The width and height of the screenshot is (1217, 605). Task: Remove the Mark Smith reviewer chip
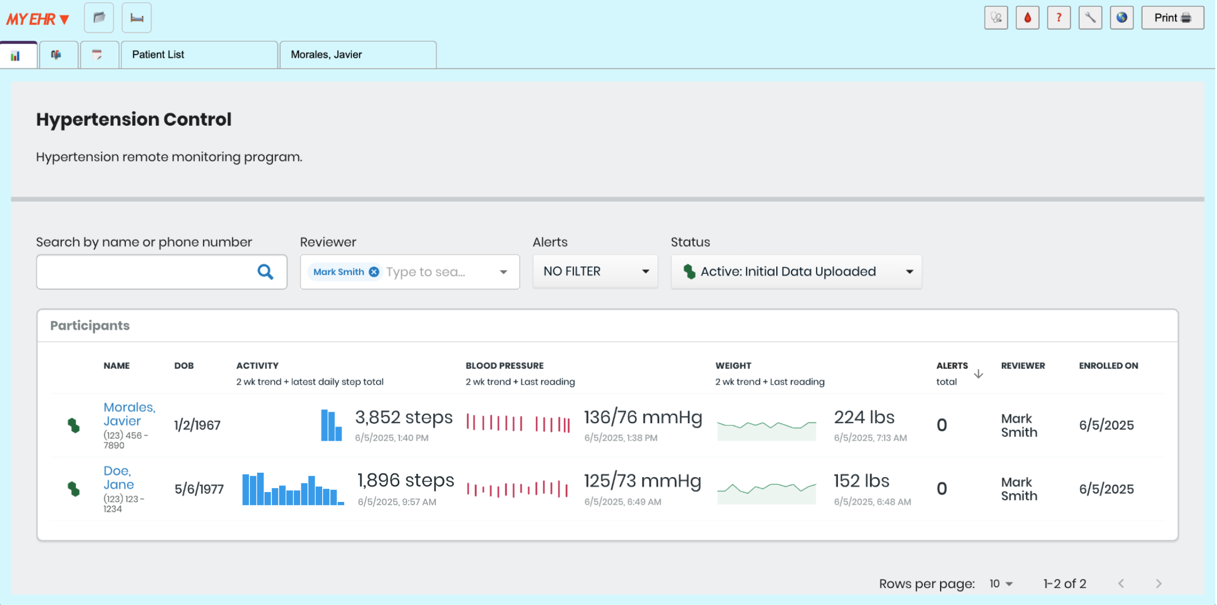(x=374, y=272)
